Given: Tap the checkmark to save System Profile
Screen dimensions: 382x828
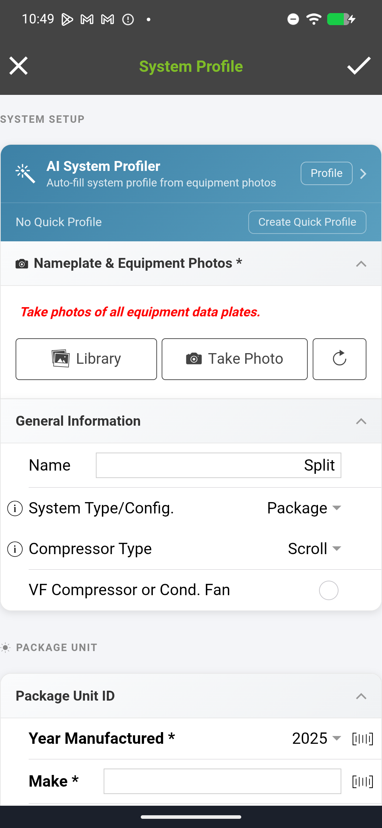Looking at the screenshot, I should (359, 66).
